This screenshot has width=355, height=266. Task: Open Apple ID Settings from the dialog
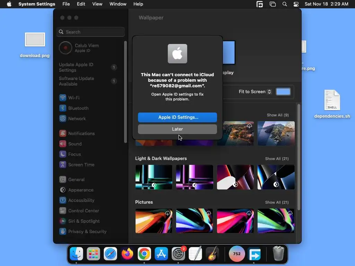(x=177, y=117)
